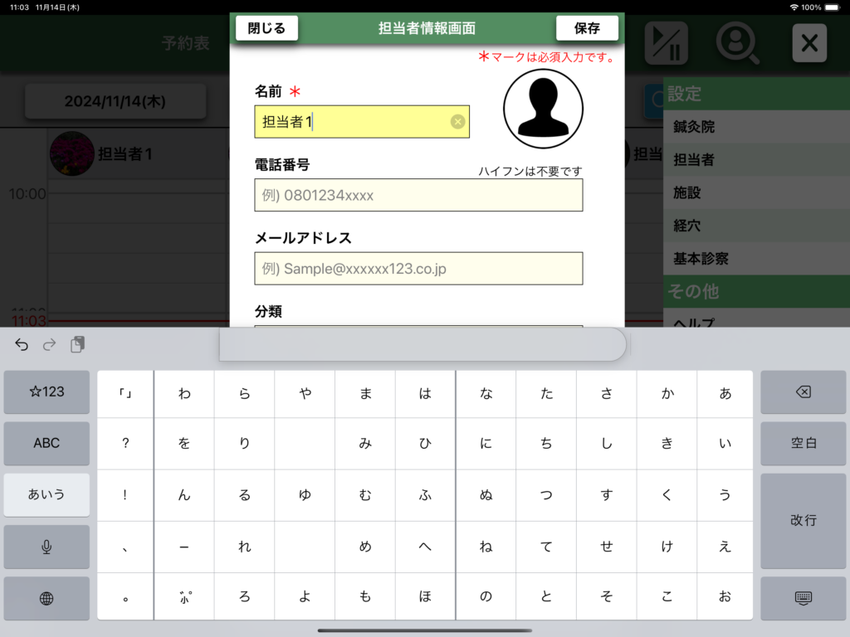Tap the globe language switch key

tap(46, 598)
